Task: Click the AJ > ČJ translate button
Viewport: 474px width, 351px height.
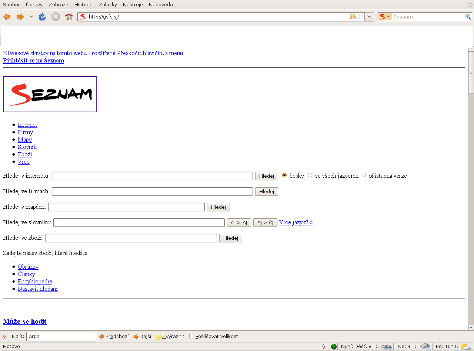Action: pos(265,223)
